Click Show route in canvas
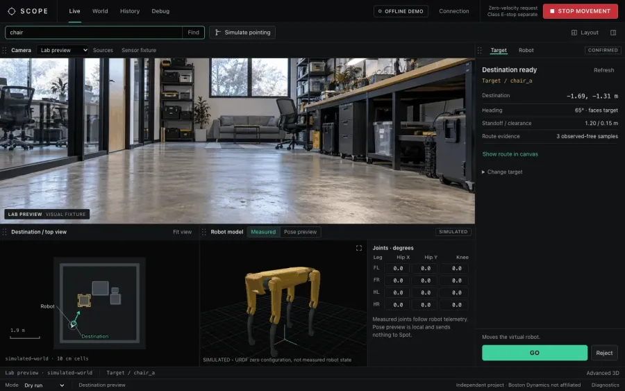This screenshot has width=625, height=391. pyautogui.click(x=510, y=154)
